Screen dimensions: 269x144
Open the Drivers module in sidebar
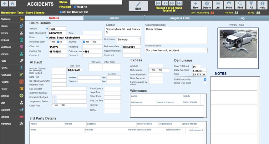tap(12, 33)
